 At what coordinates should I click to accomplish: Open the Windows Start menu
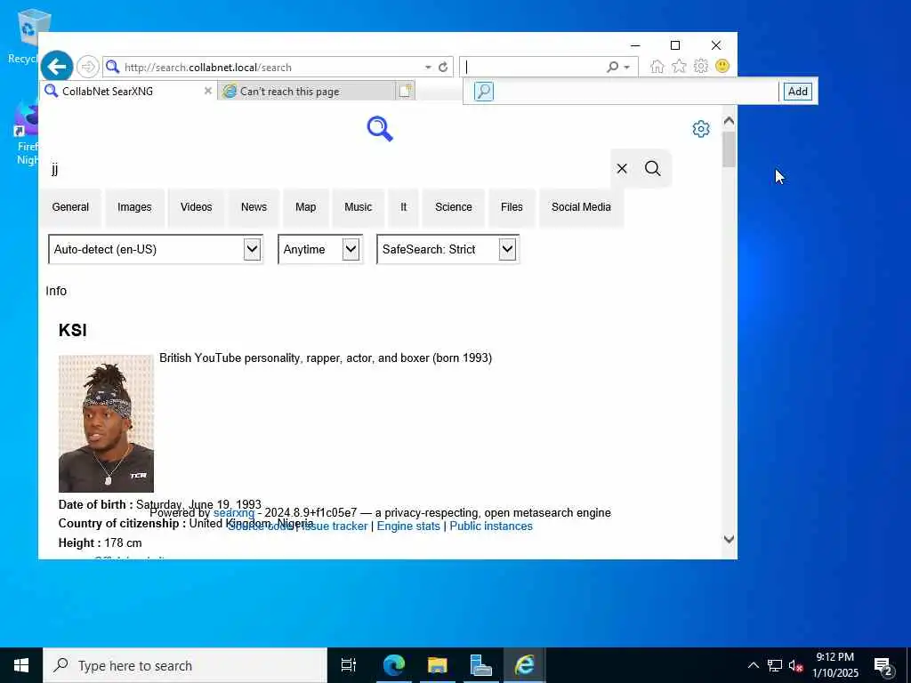click(21, 665)
